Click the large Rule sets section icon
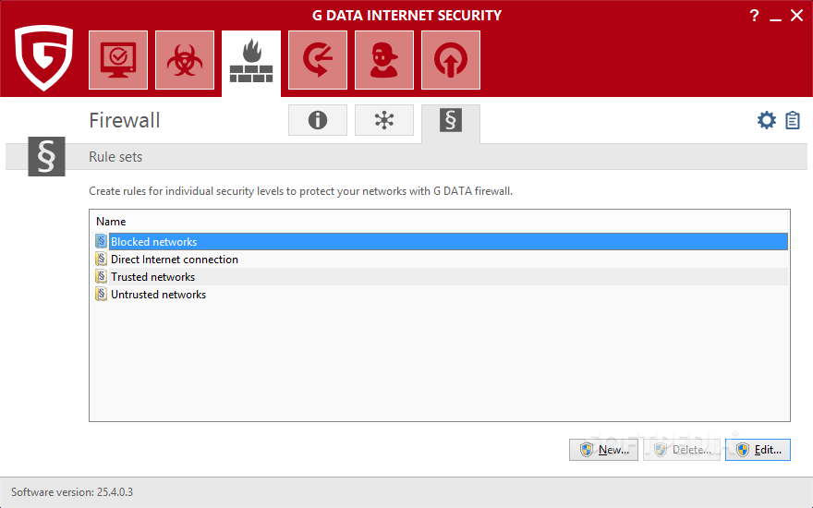The height and width of the screenshot is (508, 813). click(47, 156)
